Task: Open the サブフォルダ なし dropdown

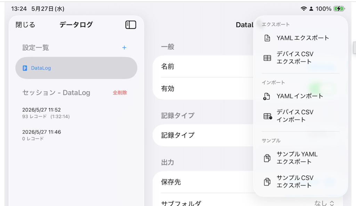Action: coord(324,203)
